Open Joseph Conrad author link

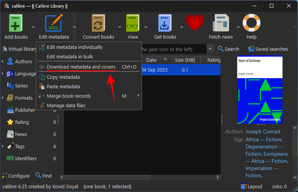click(262, 132)
